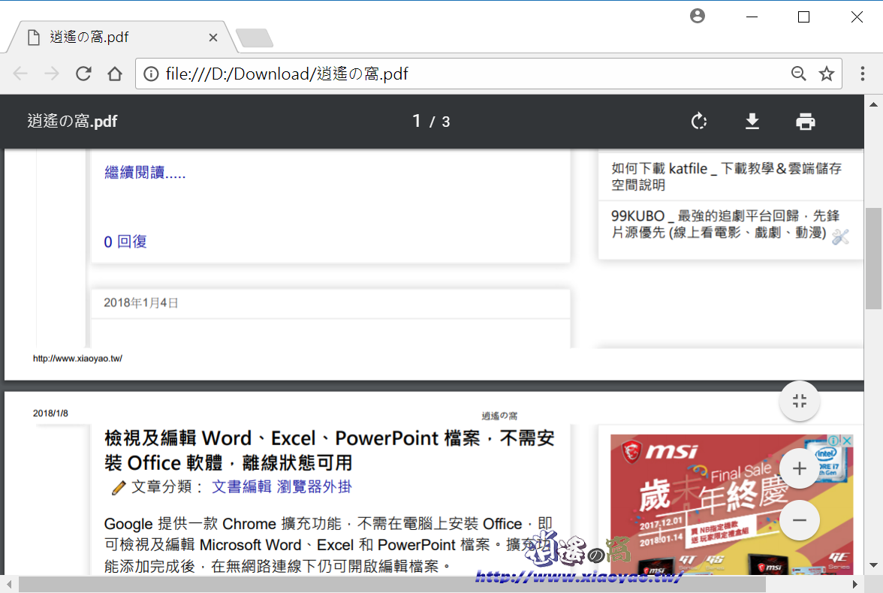883x593 pixels.
Task: Print the PDF document
Action: point(805,121)
